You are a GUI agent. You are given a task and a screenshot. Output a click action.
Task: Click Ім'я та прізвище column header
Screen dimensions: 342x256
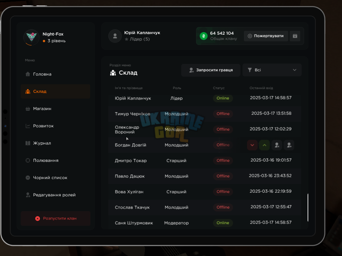129,88
